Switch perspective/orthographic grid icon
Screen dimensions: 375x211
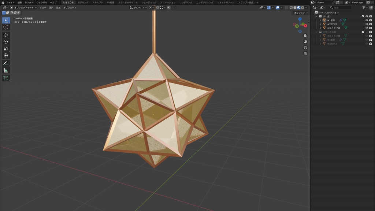point(305,53)
